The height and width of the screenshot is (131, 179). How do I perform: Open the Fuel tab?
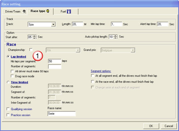(x=66, y=11)
